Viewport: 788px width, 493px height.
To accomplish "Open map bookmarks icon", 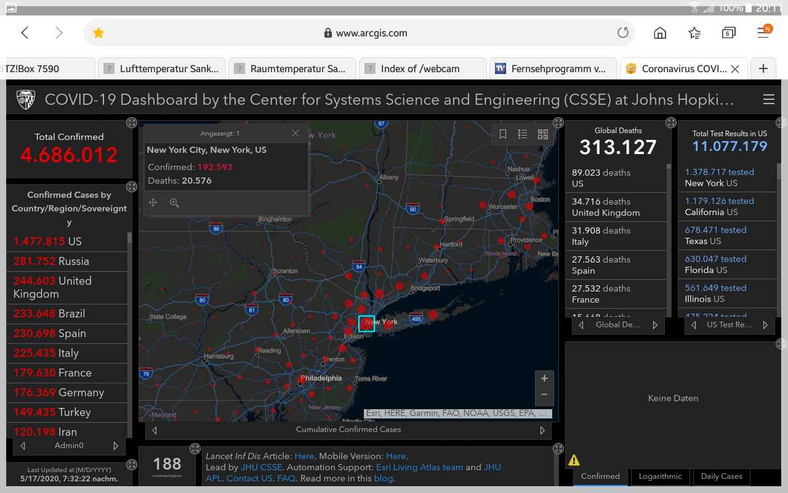I will click(502, 134).
